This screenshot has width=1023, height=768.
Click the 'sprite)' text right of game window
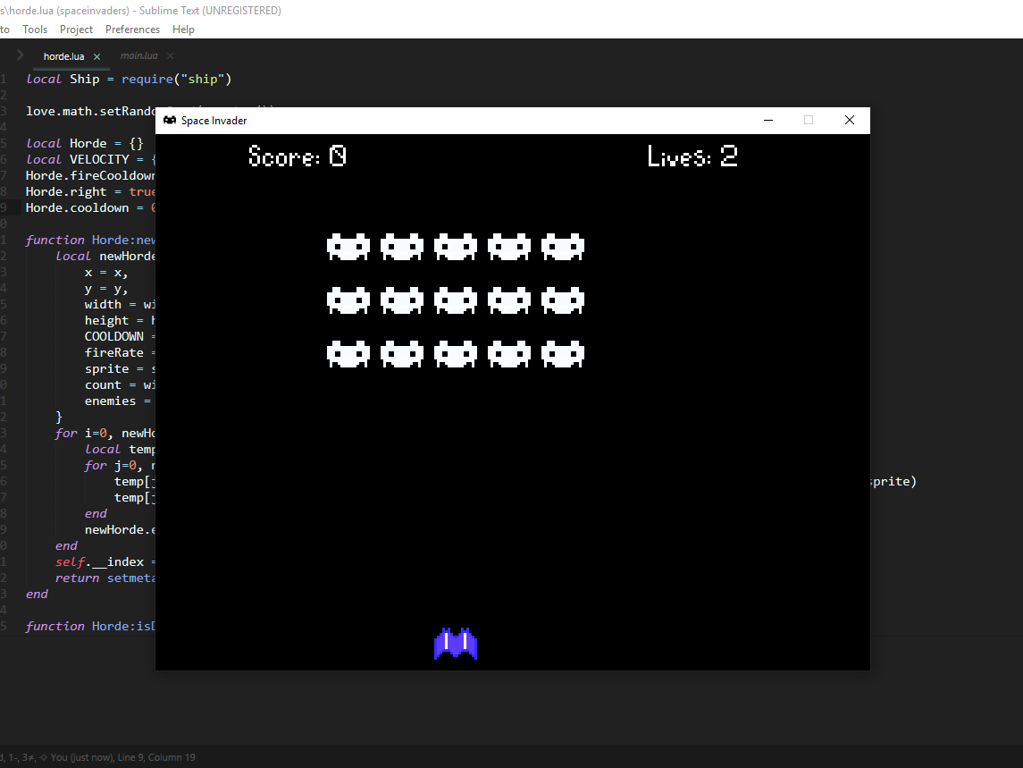pos(893,481)
